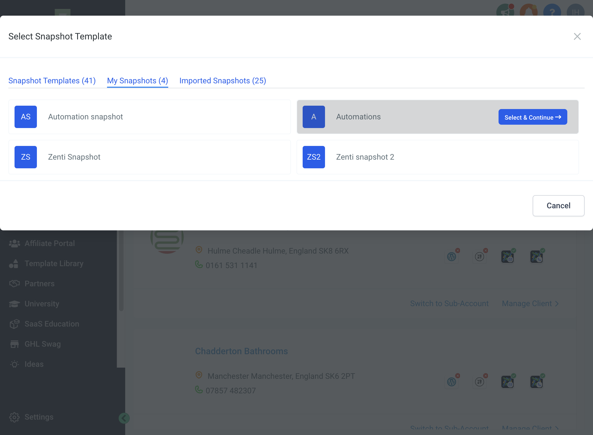Click the SaaS Education box icon
Screen dimensions: 593x435
[15, 324]
